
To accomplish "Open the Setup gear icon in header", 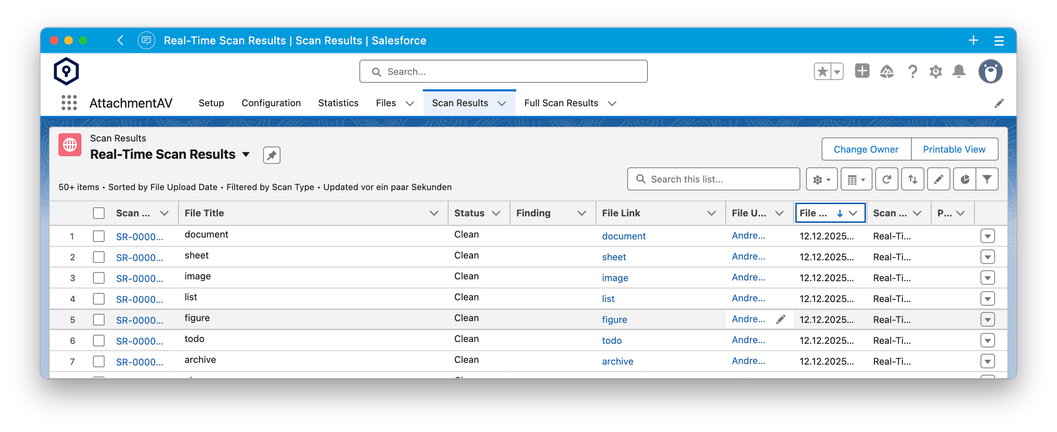I will pyautogui.click(x=935, y=71).
